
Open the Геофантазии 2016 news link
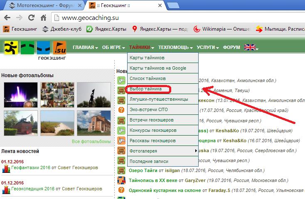click(x=31, y=167)
